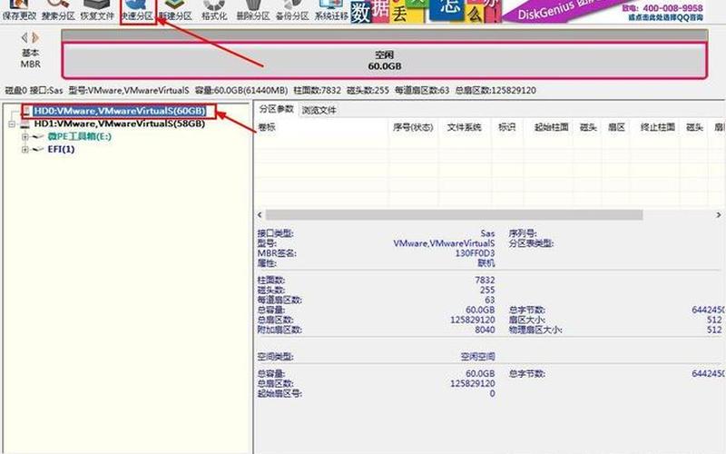The height and width of the screenshot is (454, 726).
Task: Click the partition table horizontal scrollbar thumb
Action: pos(455,215)
